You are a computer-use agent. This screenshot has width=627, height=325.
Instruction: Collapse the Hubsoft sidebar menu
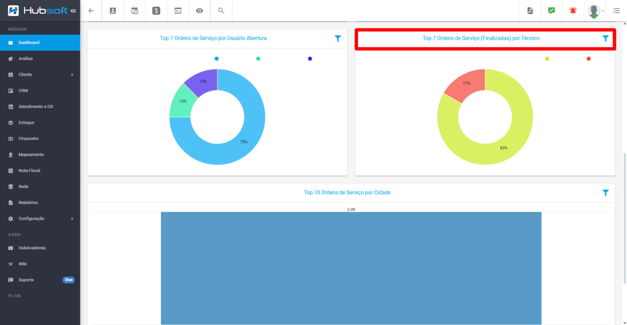click(73, 11)
